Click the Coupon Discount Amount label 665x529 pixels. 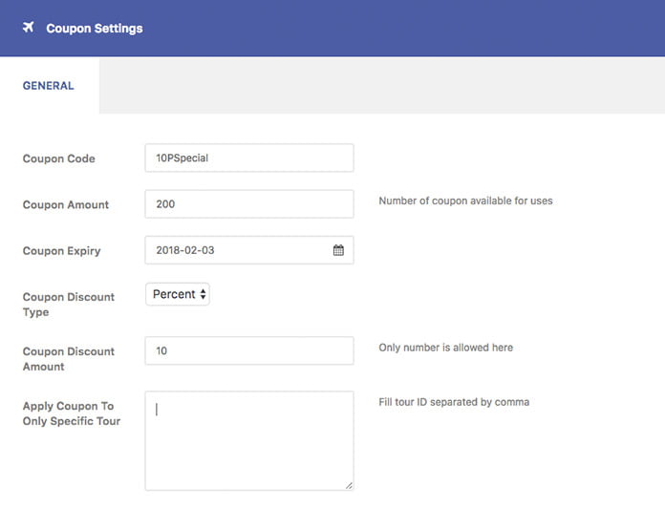[68, 358]
